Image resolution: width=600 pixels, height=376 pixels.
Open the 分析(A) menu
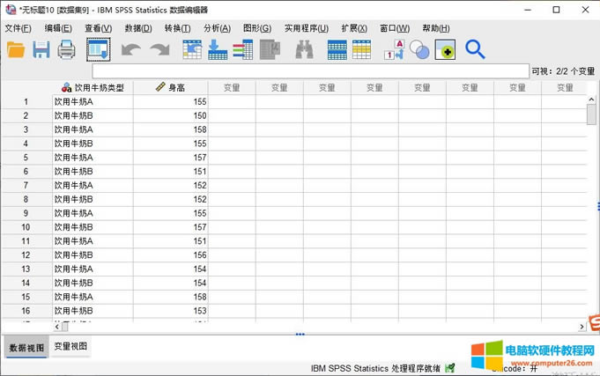click(217, 28)
